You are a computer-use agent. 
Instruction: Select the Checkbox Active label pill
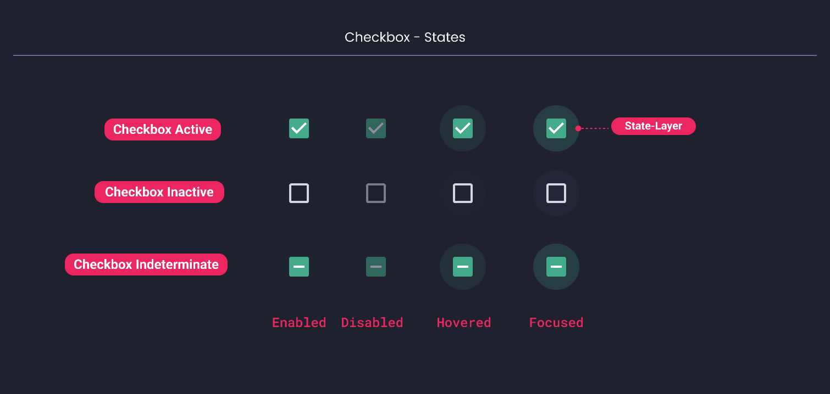tap(163, 130)
